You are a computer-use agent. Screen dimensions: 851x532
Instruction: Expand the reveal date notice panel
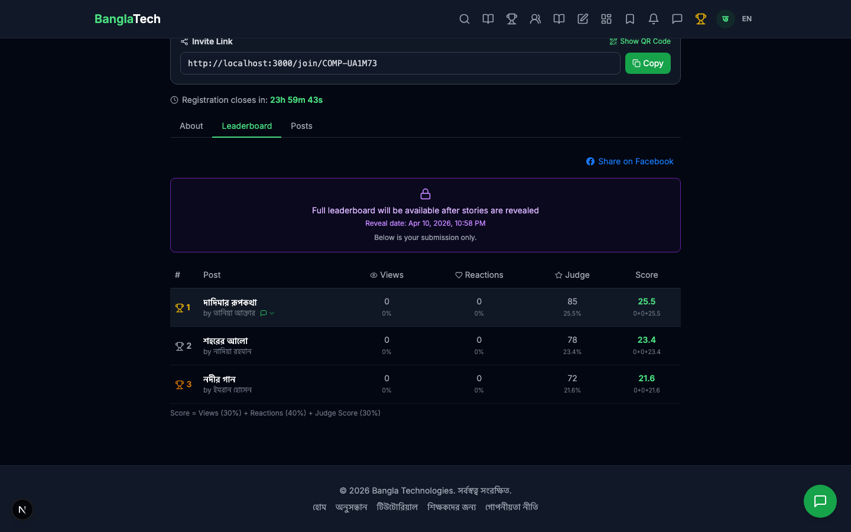[x=425, y=215]
